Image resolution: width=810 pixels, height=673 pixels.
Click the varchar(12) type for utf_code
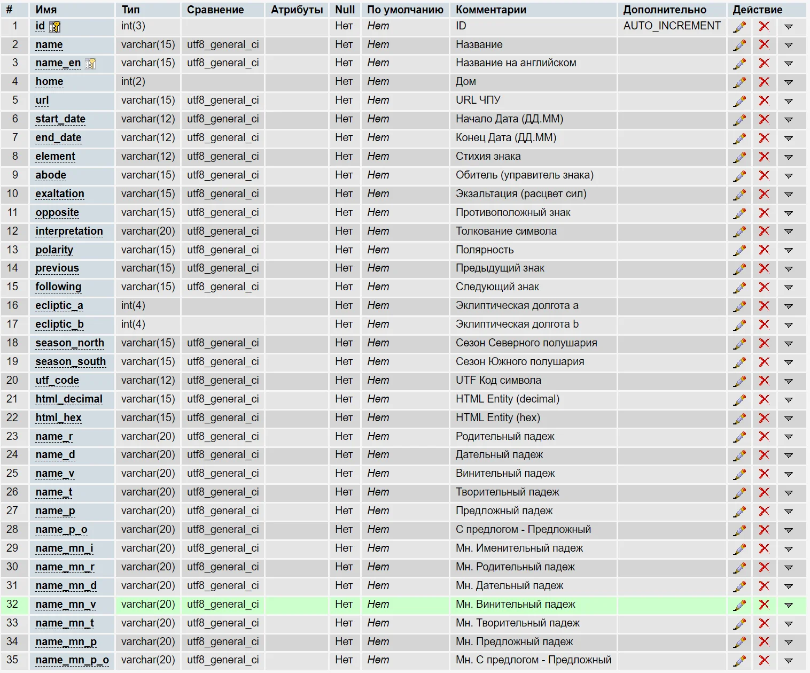[x=148, y=380]
